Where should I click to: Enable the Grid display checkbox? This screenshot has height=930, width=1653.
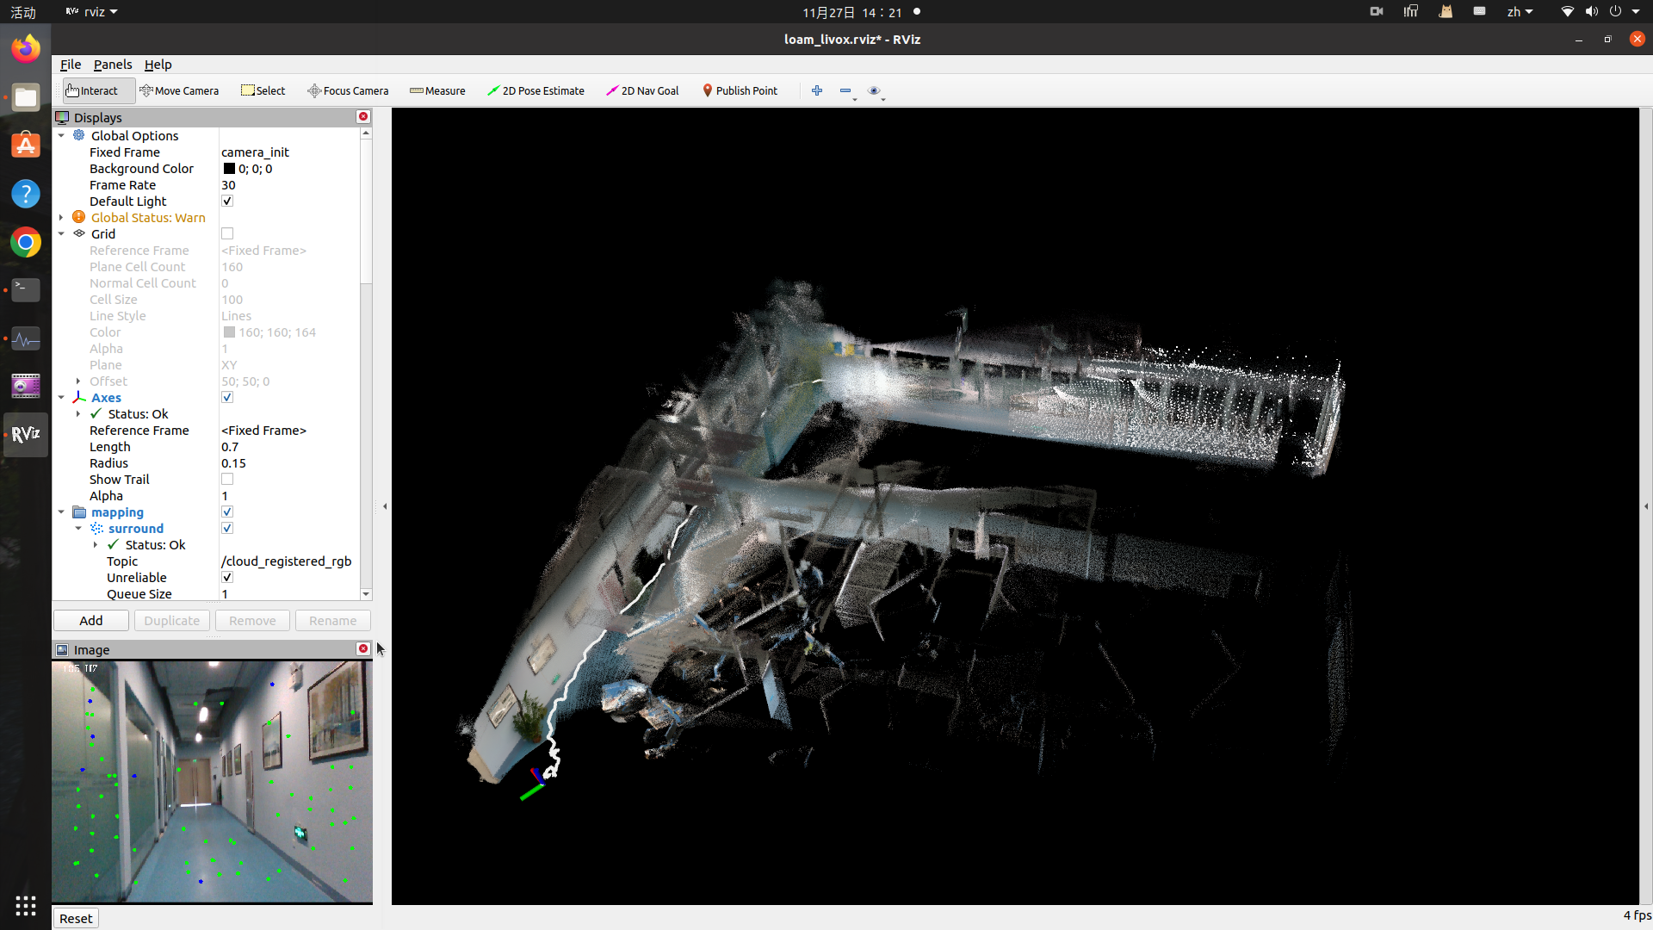click(x=227, y=233)
